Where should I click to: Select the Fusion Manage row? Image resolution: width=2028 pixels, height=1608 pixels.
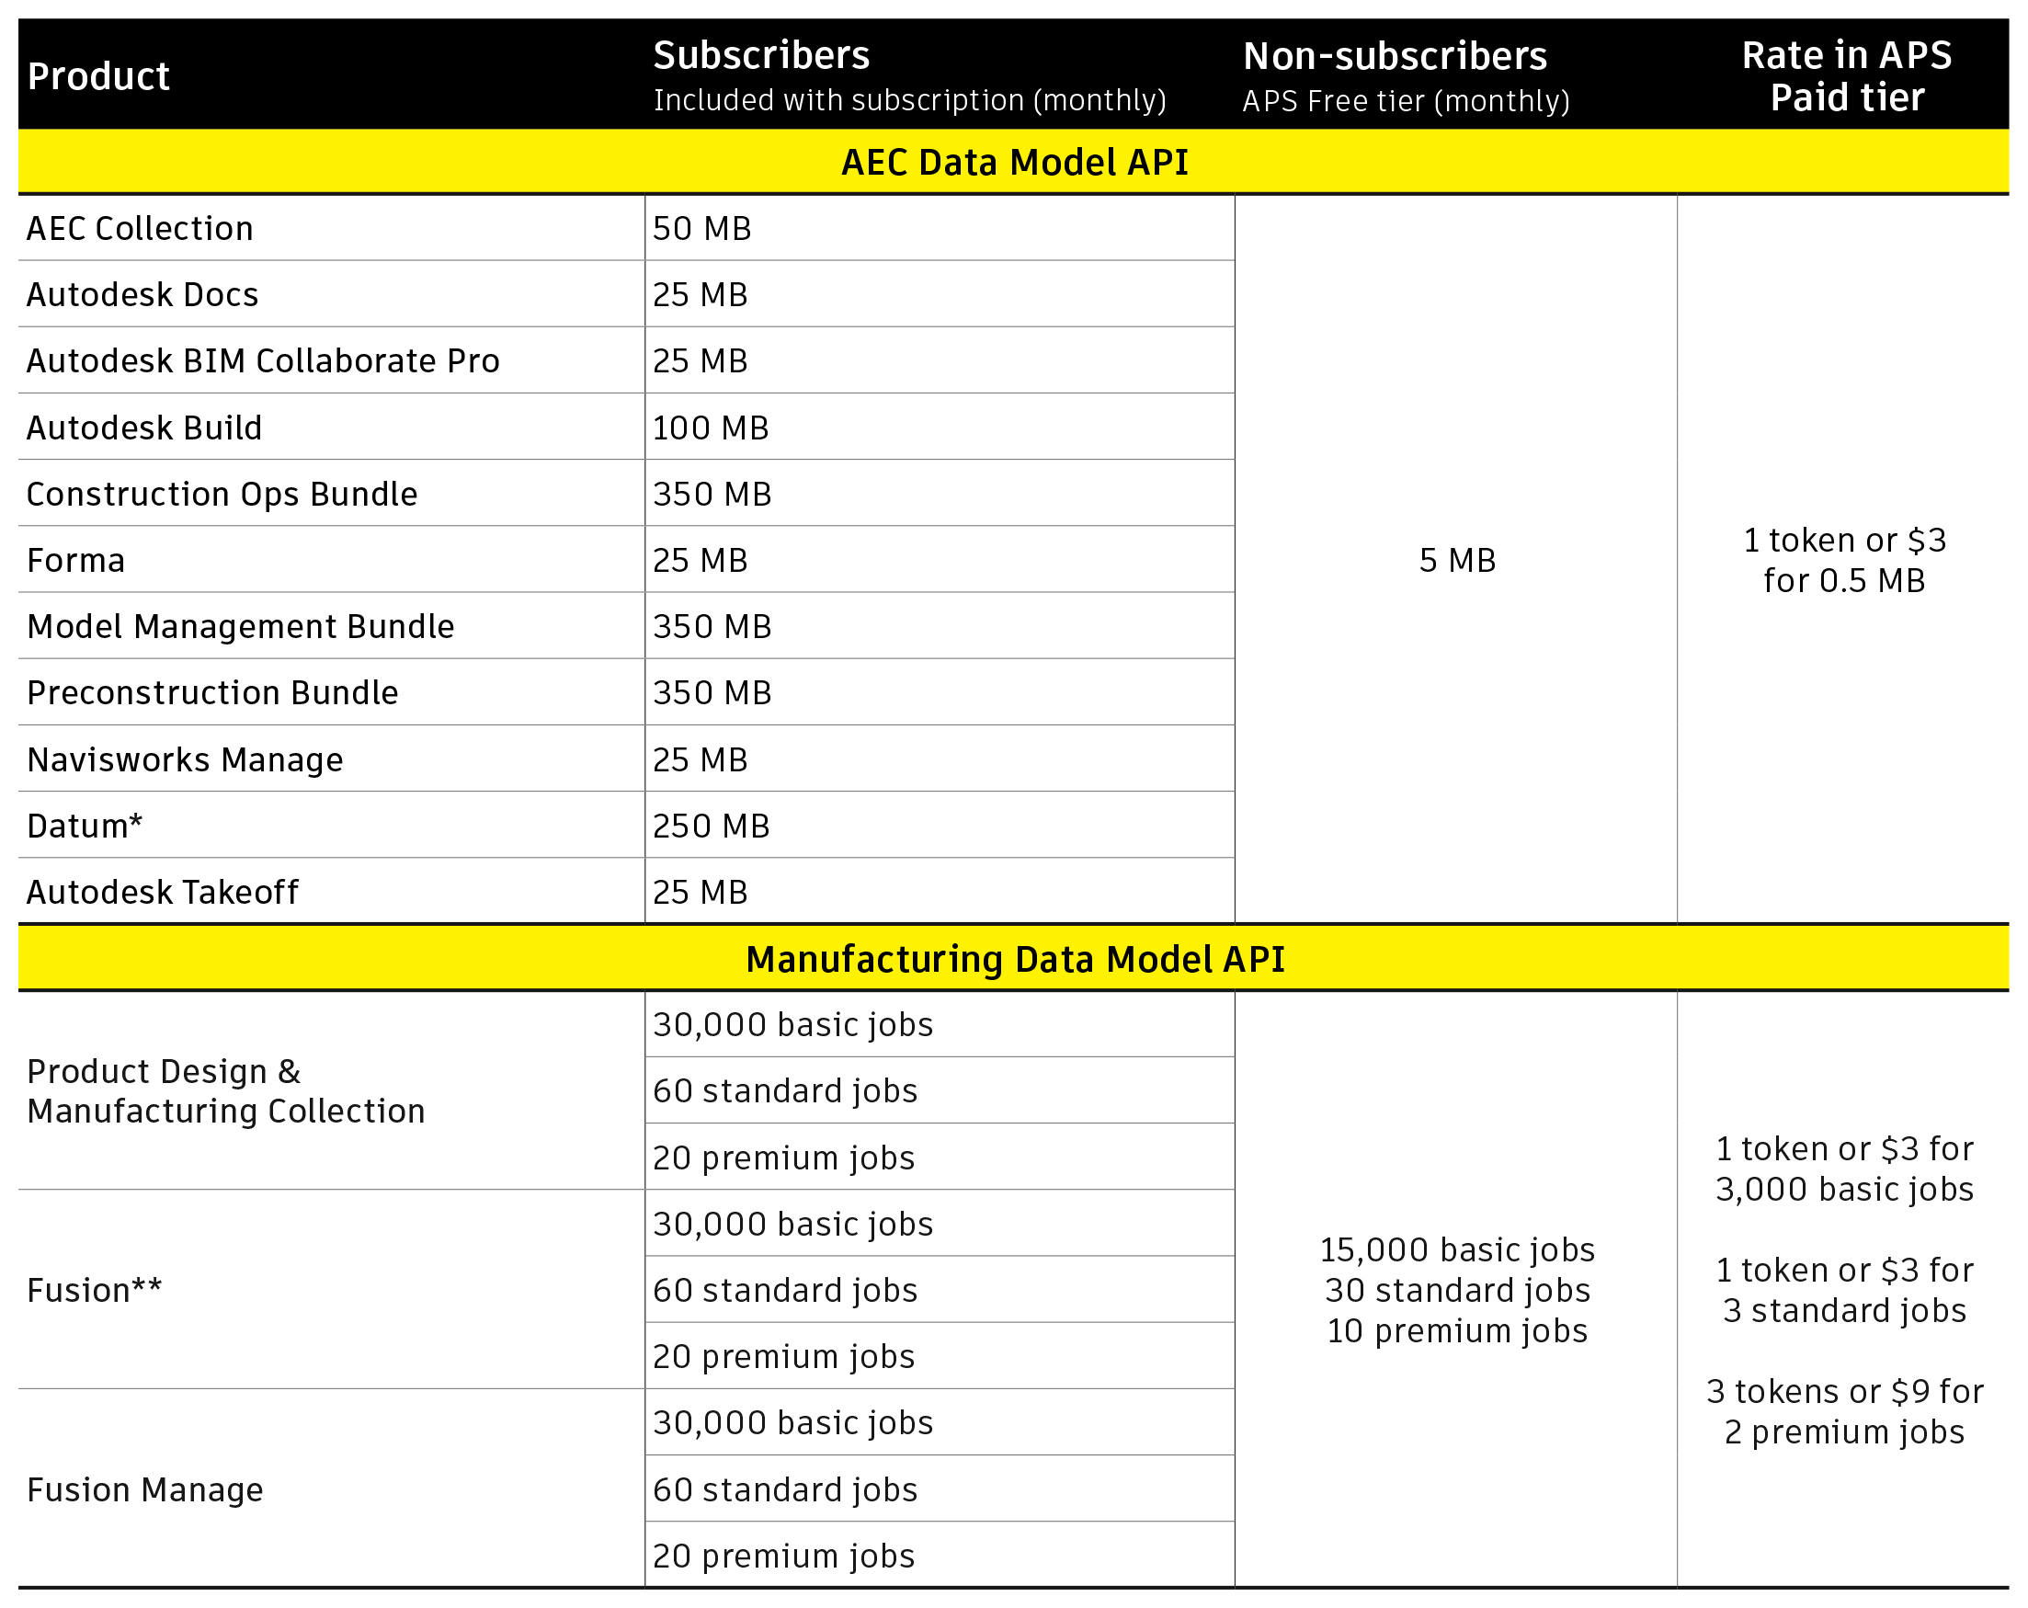(145, 1489)
